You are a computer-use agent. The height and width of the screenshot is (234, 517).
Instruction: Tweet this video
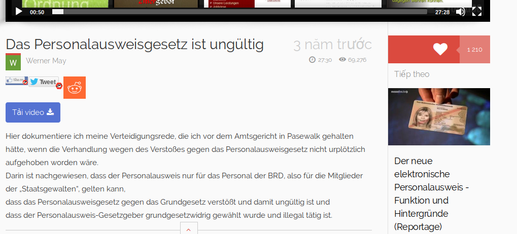point(44,82)
